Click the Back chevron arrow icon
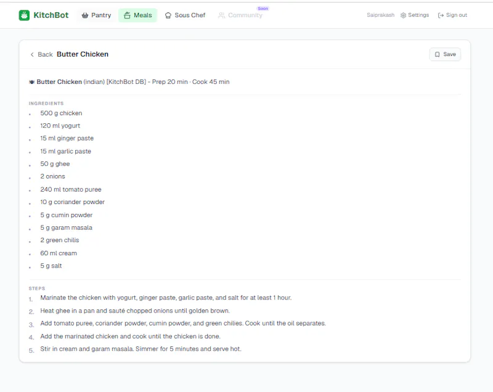493x392 pixels. 32,54
